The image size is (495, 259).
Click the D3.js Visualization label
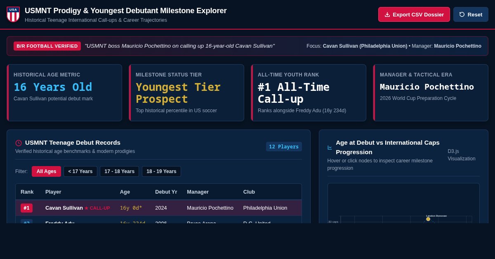point(462,155)
